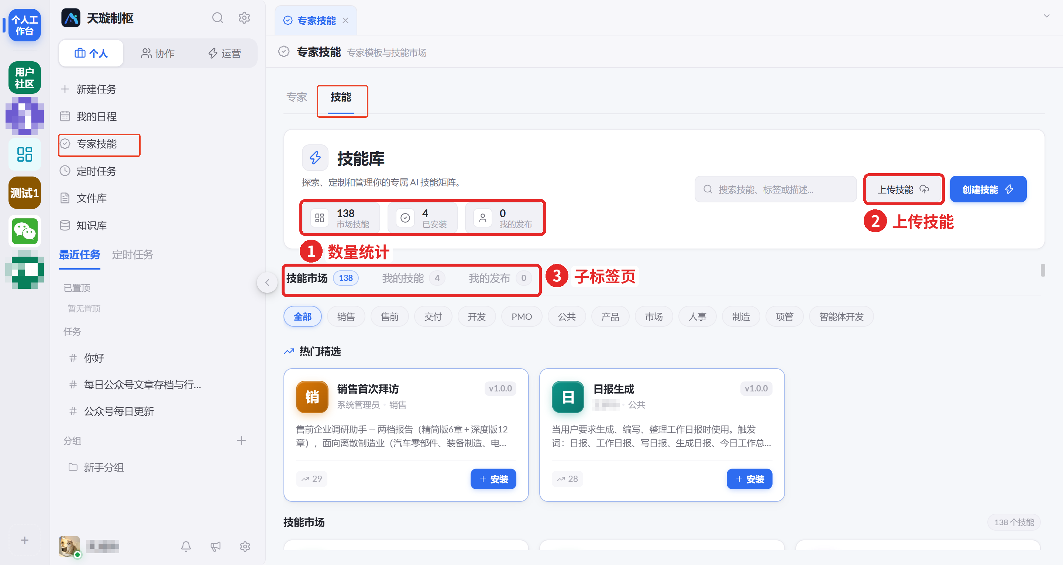
Task: Open settings gear in sidebar header
Action: 244,18
